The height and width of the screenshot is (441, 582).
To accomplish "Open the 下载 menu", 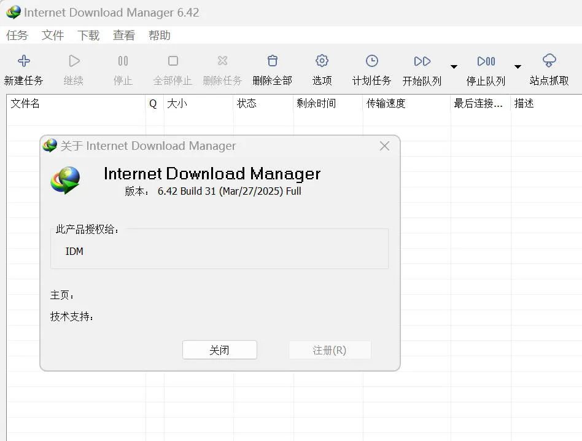I will 88,35.
